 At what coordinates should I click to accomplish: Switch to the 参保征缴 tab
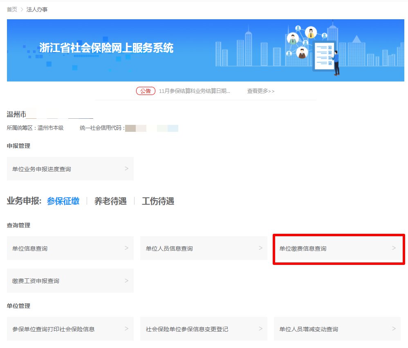[63, 201]
